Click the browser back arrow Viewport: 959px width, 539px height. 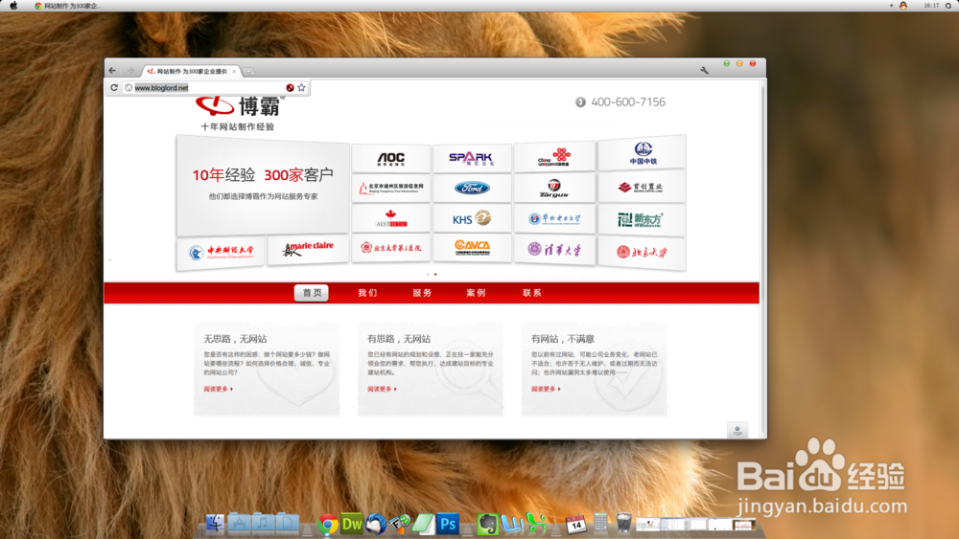[112, 71]
